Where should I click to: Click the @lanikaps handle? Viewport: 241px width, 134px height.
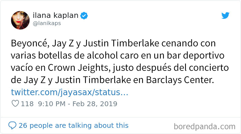[47, 23]
